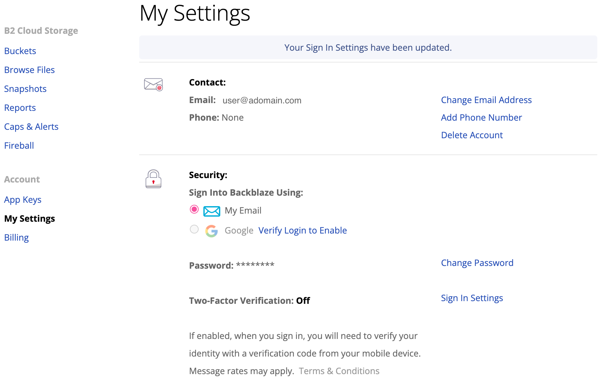Click the Delete Account link
The width and height of the screenshot is (601, 391).
tap(472, 135)
